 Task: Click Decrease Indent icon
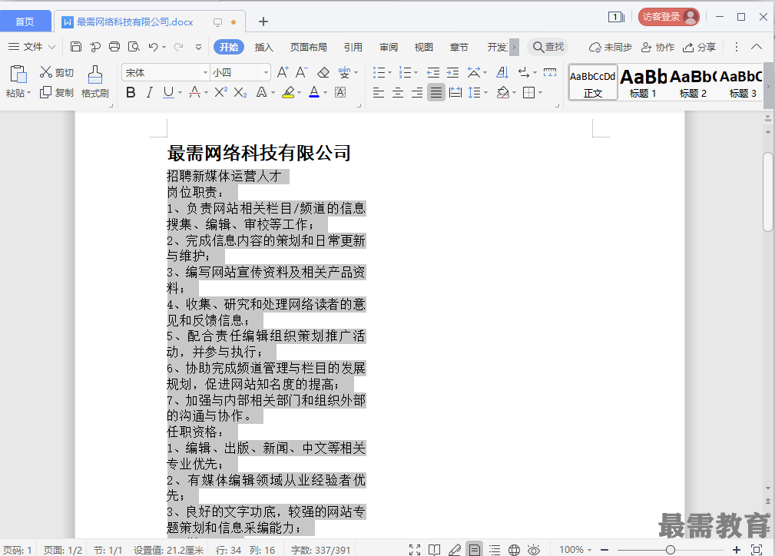[x=433, y=73]
